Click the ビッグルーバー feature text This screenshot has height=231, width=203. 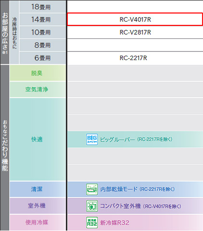click(118, 139)
